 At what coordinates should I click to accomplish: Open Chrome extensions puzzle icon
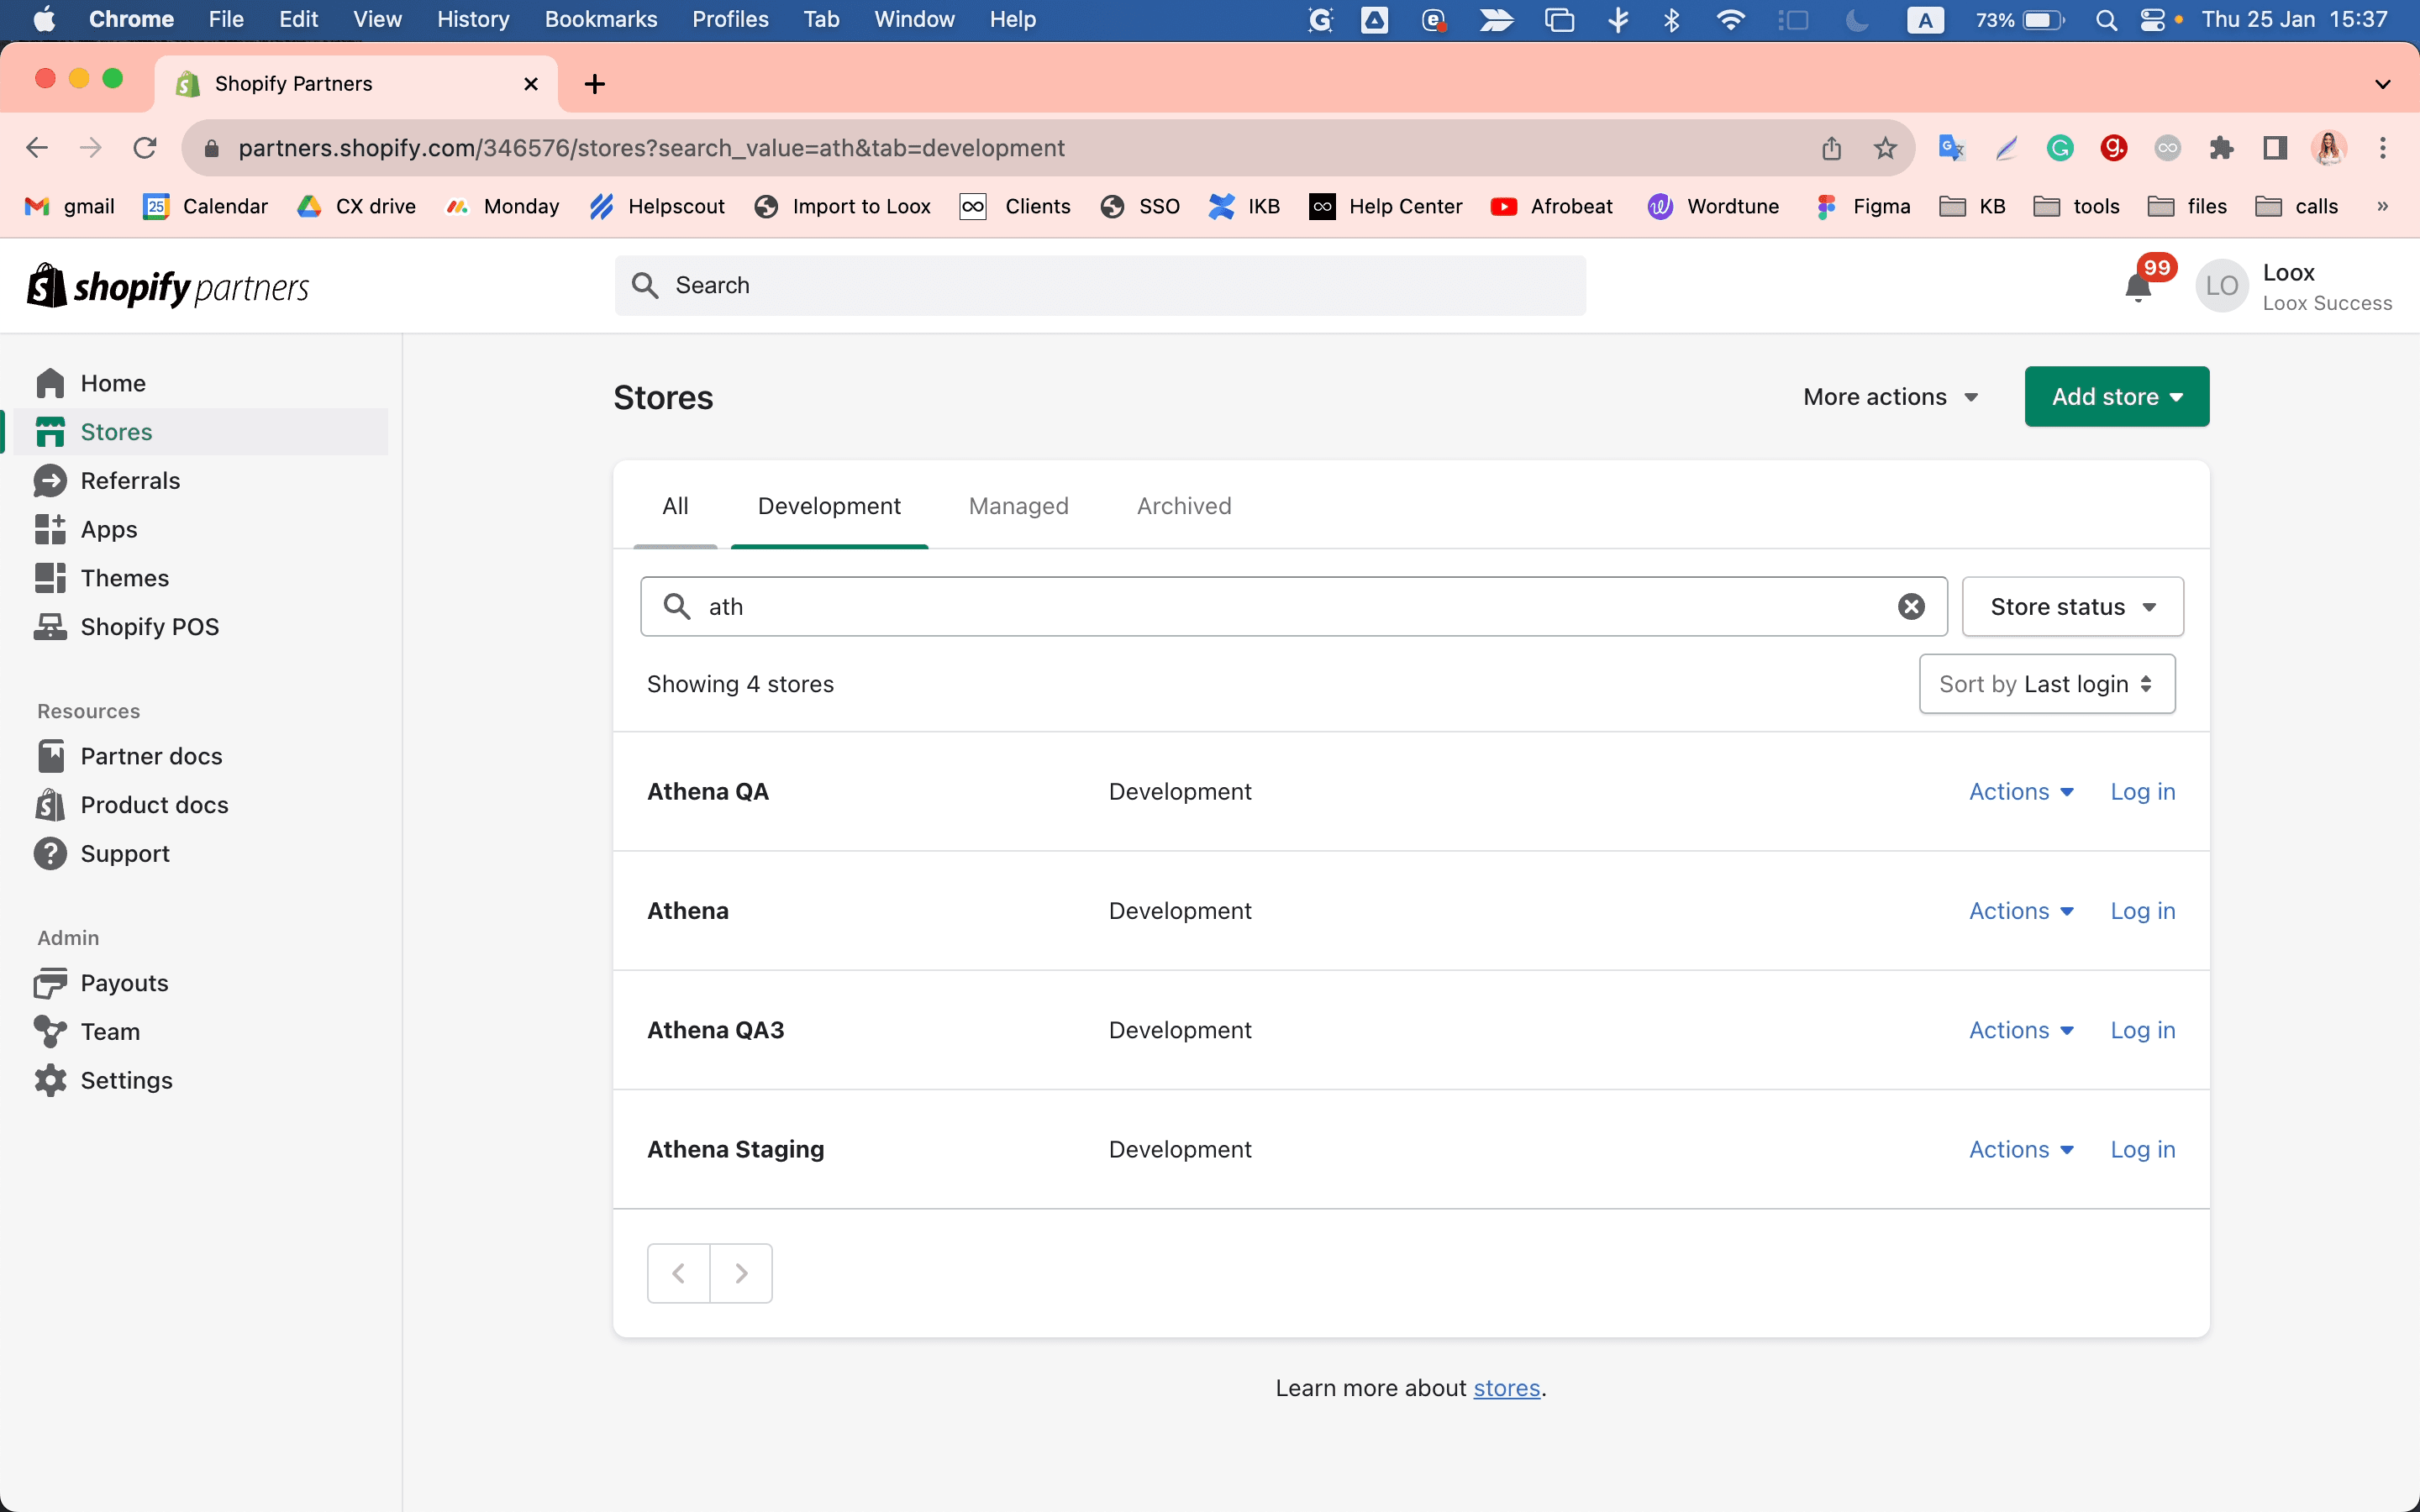click(2221, 148)
